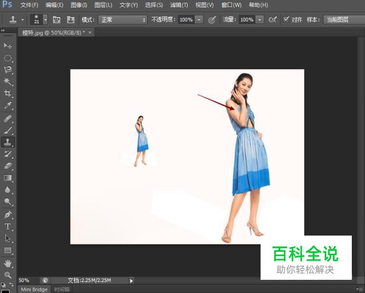Screen dimensions: 365x293
Task: Toggle pressure for opacity icon
Action: click(212, 20)
